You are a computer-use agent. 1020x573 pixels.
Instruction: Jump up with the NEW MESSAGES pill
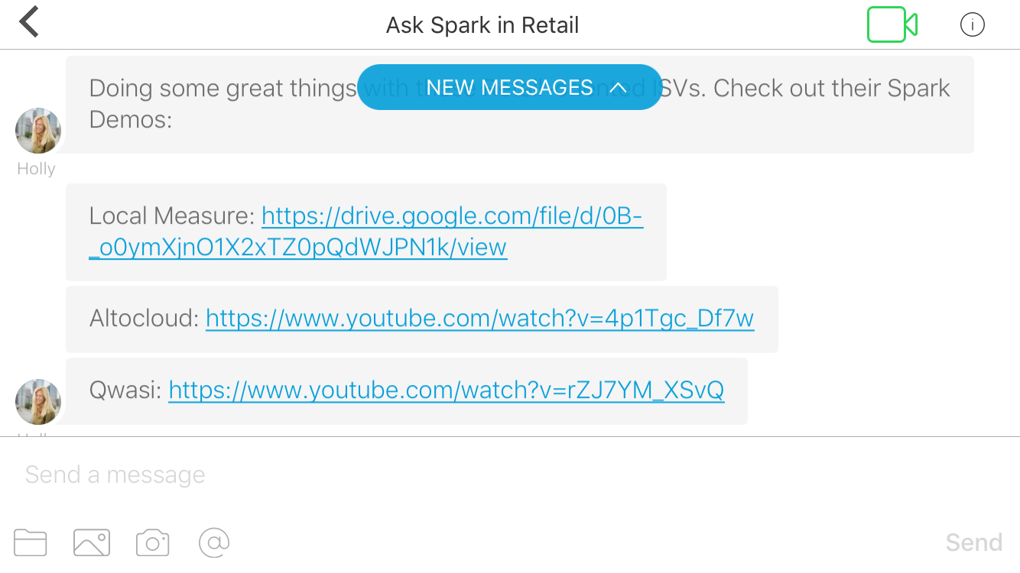[509, 88]
